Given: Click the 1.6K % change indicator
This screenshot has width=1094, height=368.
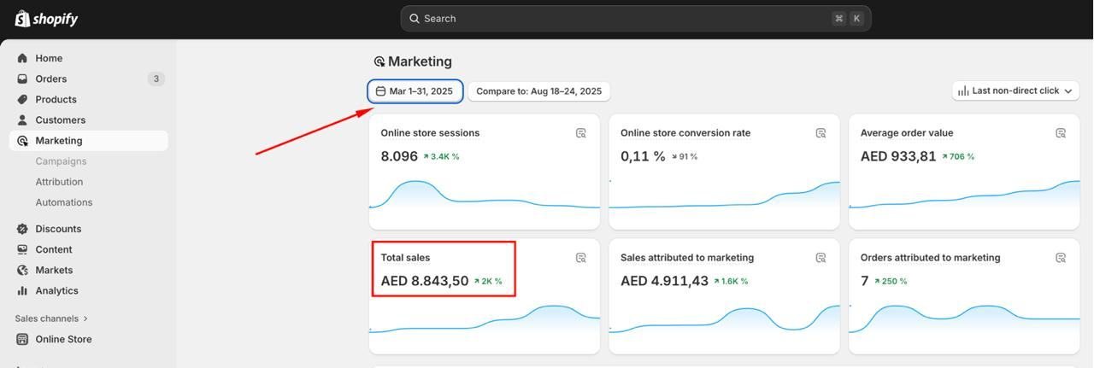Looking at the screenshot, I should tap(730, 282).
